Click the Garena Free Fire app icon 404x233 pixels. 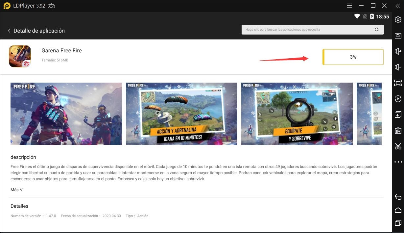(x=20, y=56)
